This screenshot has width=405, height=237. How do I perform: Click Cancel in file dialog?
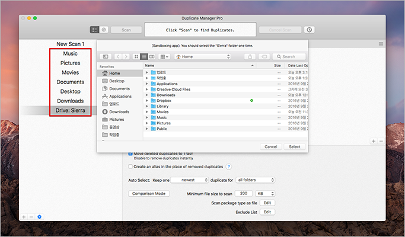click(x=270, y=146)
